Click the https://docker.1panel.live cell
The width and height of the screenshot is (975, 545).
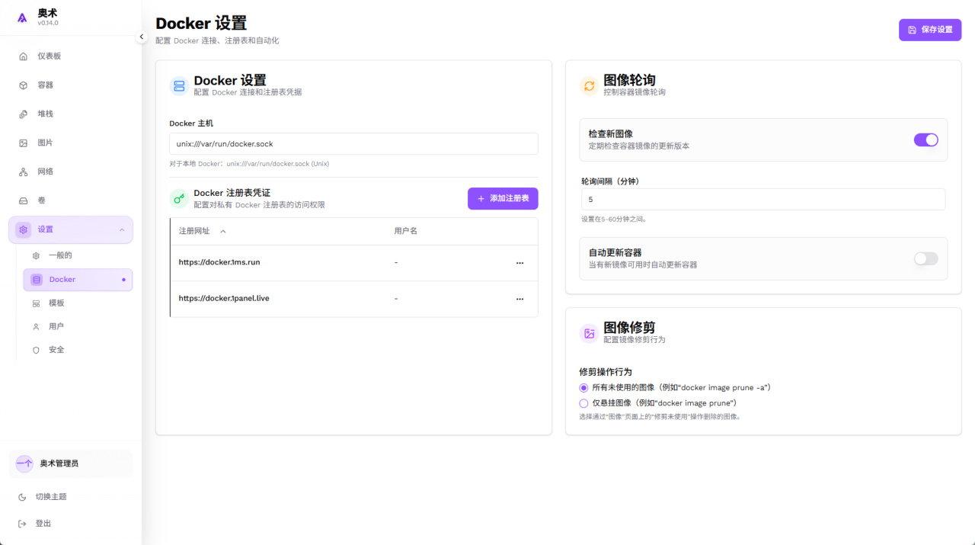224,299
